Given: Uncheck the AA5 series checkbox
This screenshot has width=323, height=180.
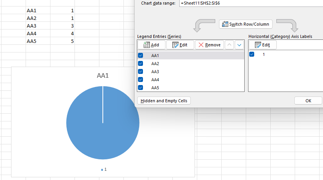Looking at the screenshot, I should click(x=141, y=88).
